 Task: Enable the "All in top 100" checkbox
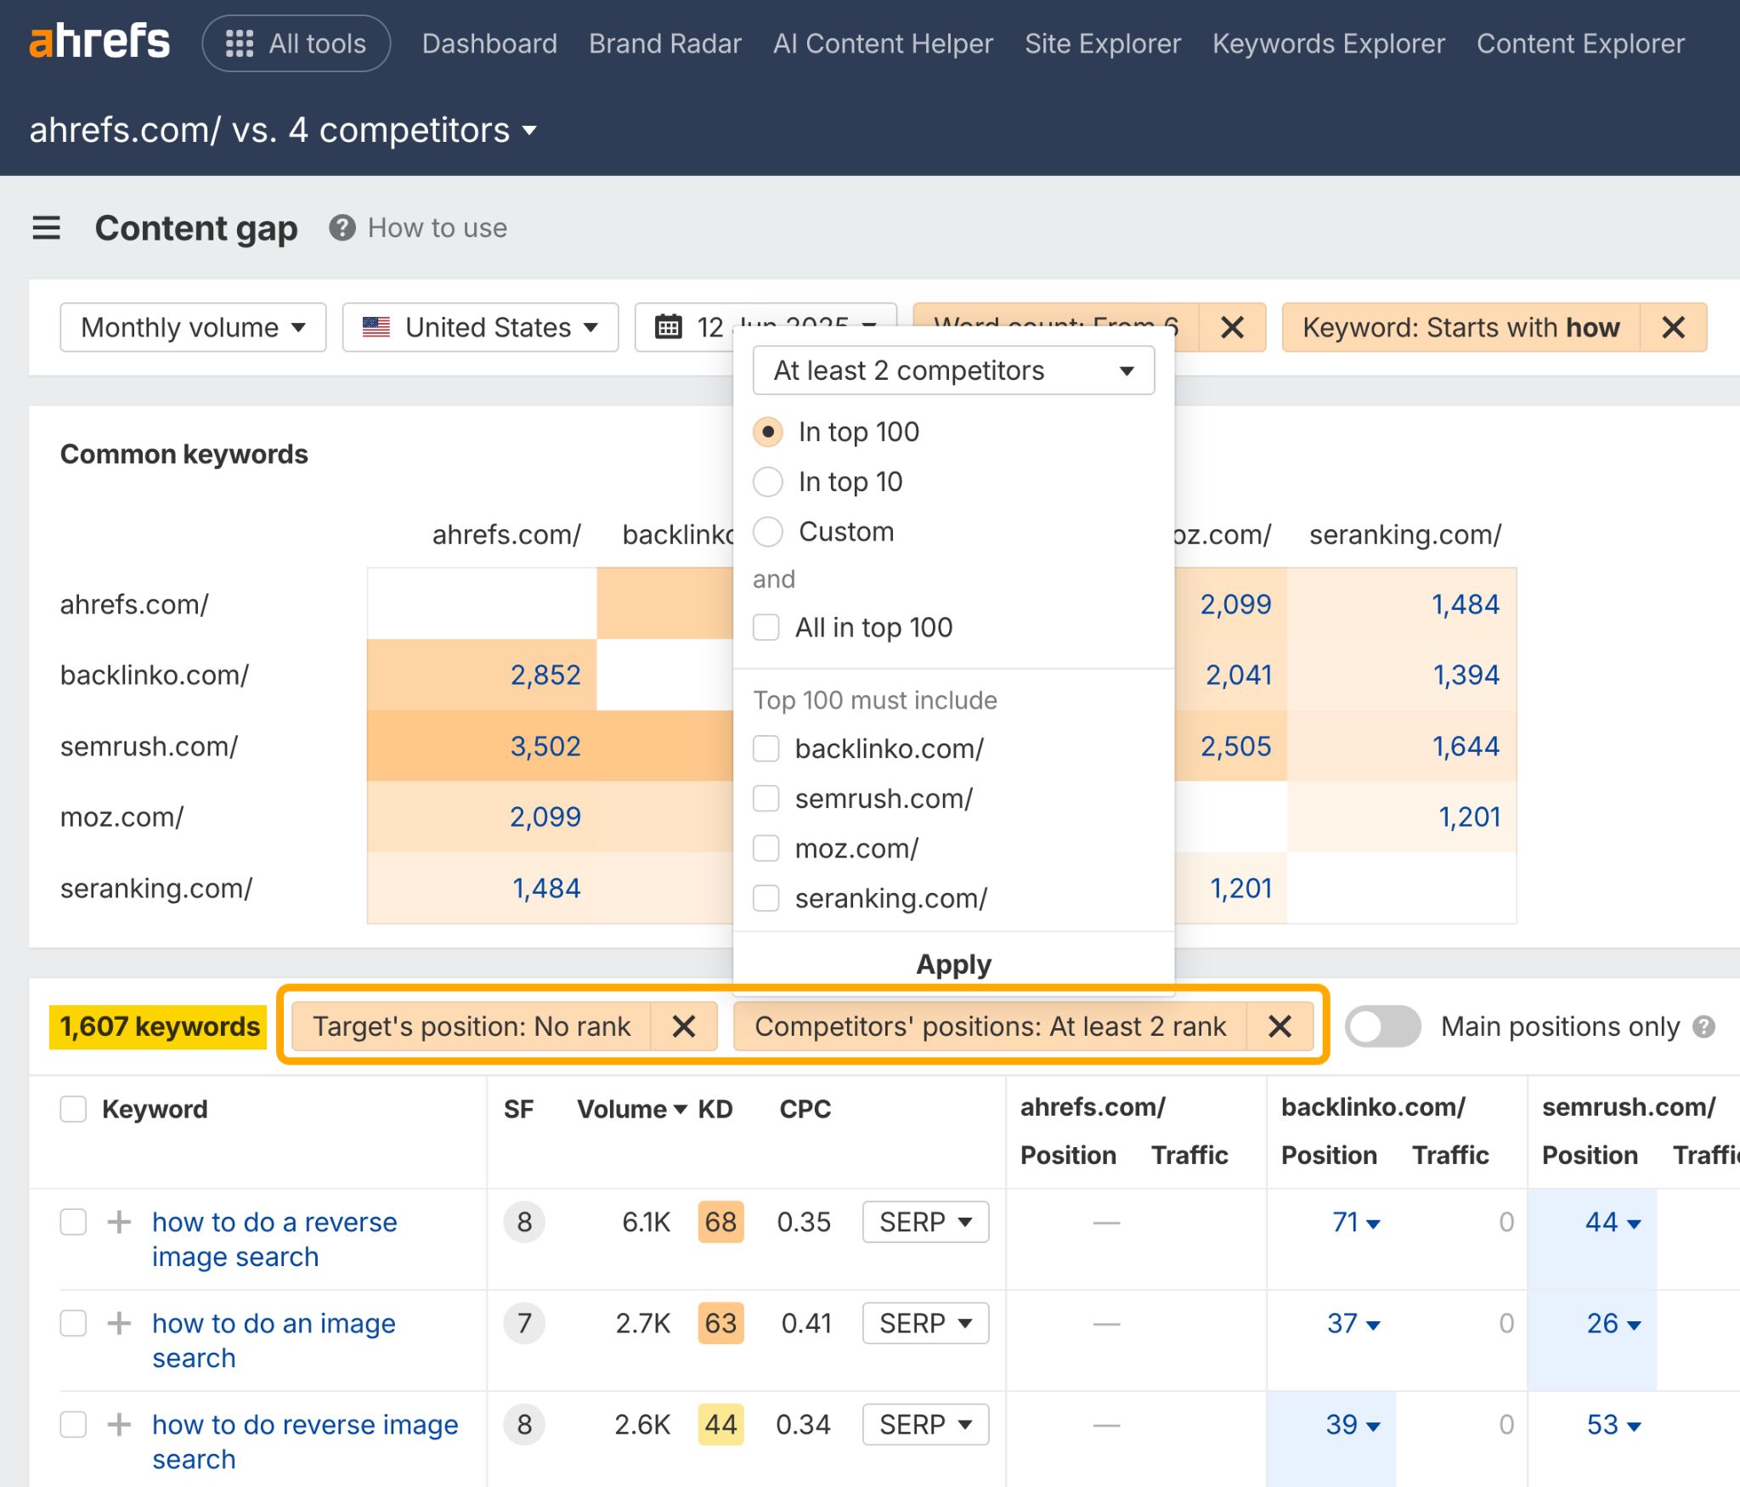[x=766, y=627]
